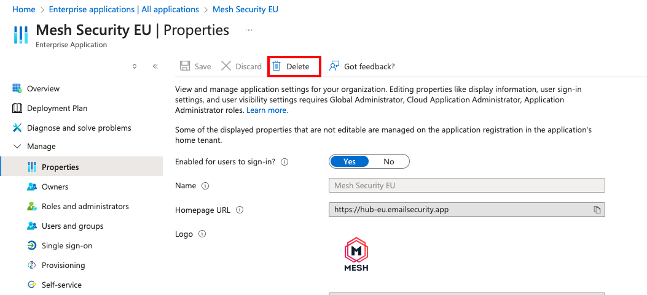
Task: Open the Owners menu item
Action: click(x=55, y=186)
